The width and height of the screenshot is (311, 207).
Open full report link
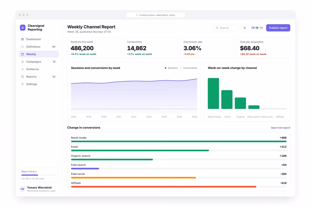pyautogui.click(x=280, y=128)
